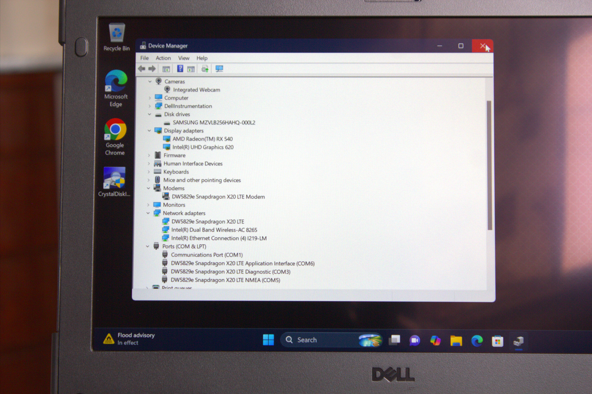Click the Keyboards category icon
The image size is (592, 394).
(x=158, y=172)
